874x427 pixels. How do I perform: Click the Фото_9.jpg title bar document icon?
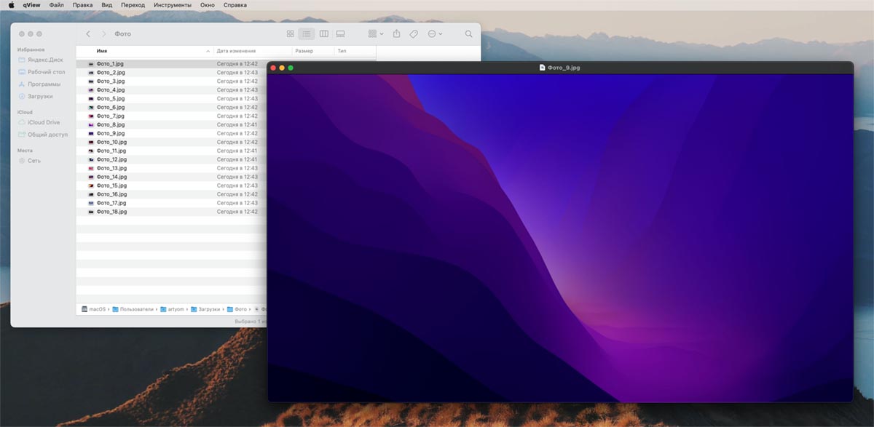click(542, 68)
